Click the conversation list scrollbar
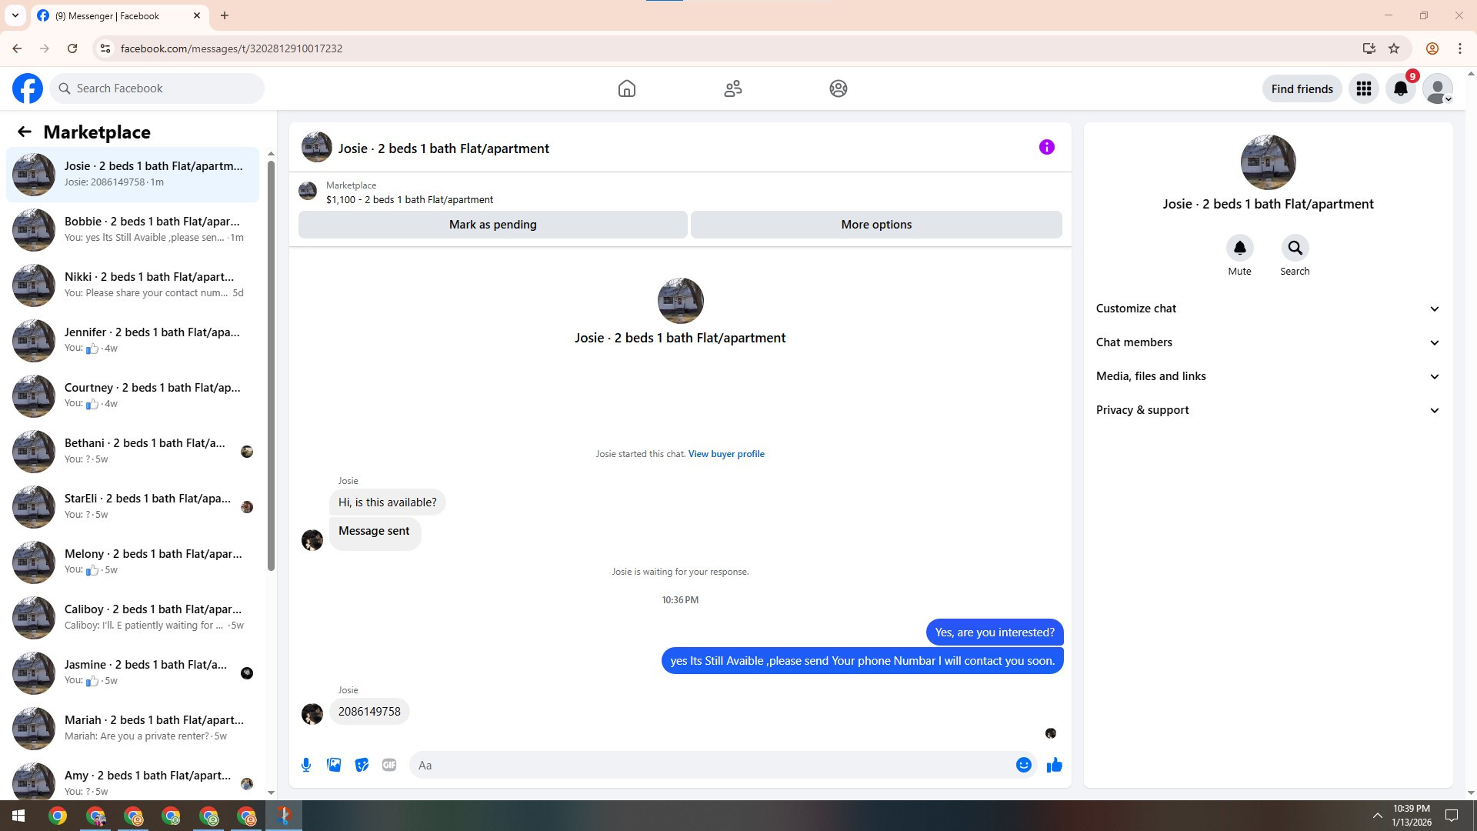Viewport: 1477px width, 831px height. click(x=271, y=365)
